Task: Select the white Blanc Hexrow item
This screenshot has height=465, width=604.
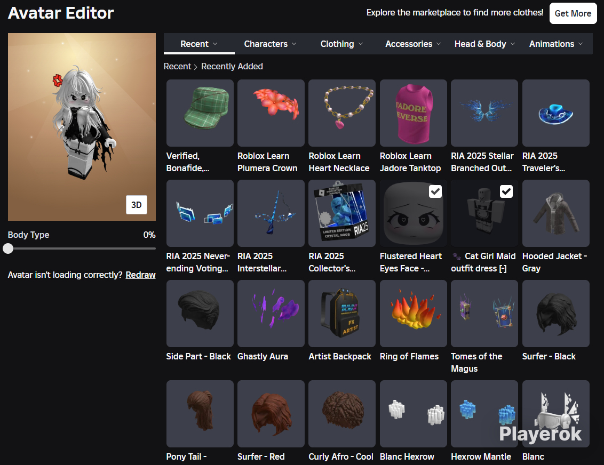Action: tap(414, 414)
